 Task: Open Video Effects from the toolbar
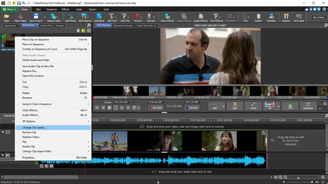(x=167, y=18)
